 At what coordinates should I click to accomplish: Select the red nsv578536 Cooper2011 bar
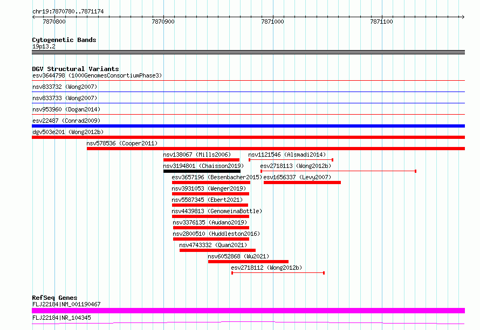pyautogui.click(x=276, y=149)
